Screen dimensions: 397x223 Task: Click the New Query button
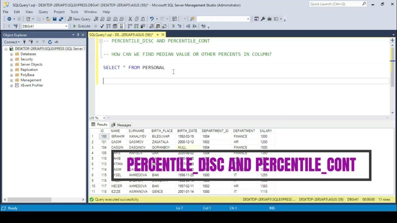coord(79,19)
